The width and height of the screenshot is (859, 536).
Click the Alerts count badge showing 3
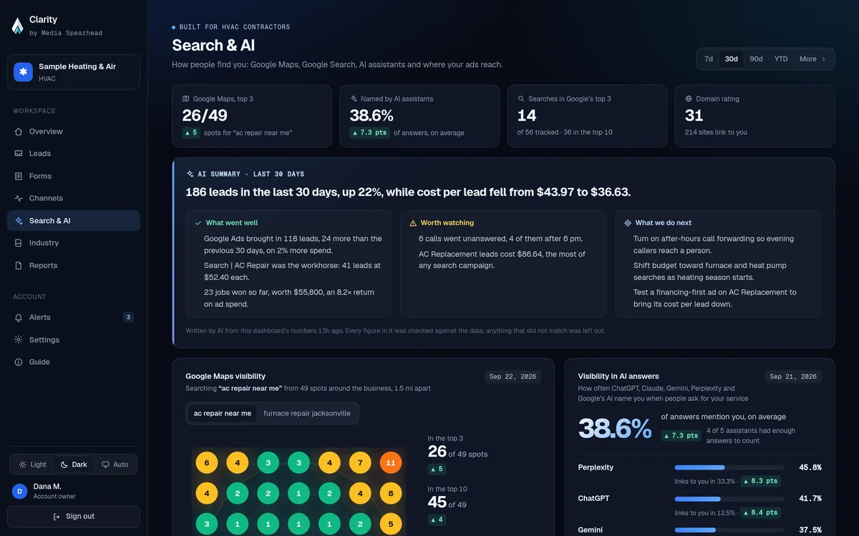point(128,317)
